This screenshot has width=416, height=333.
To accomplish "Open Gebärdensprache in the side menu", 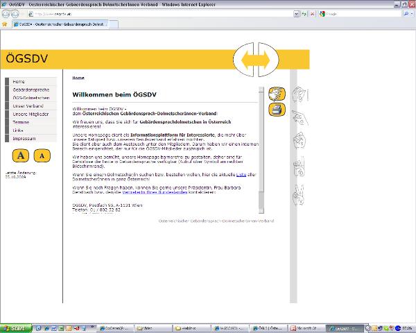I will [x=31, y=89].
